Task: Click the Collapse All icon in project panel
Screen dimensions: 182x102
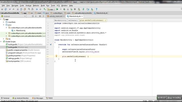Action: click(x=36, y=16)
